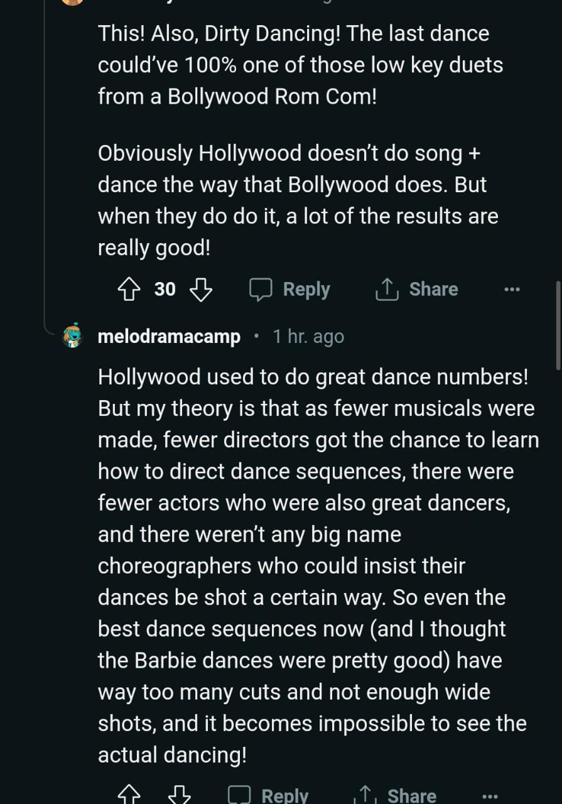
Task: Click Reply text below melodramacamp's comment
Action: pyautogui.click(x=284, y=796)
